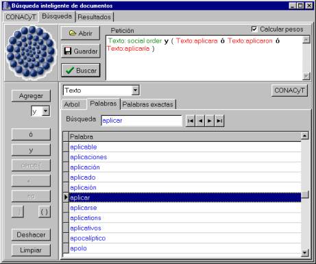This screenshot has height=264, width=316.
Task: Switch to the CONACyT tab
Action: coord(21,17)
